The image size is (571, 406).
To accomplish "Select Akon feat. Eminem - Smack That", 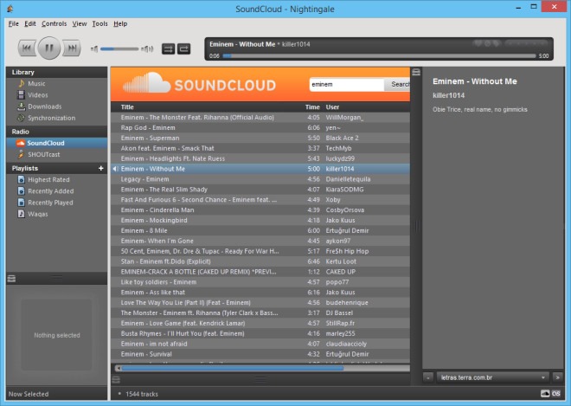I will [260, 148].
